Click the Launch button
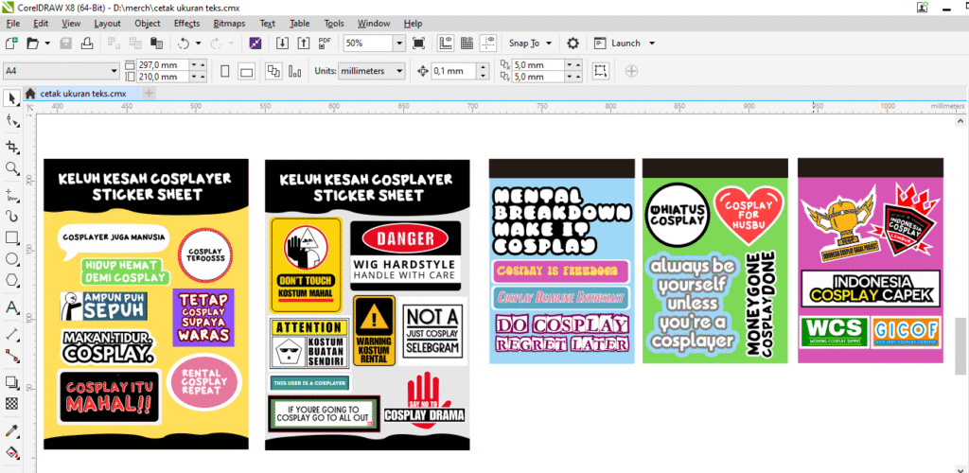This screenshot has height=473, width=969. point(625,44)
